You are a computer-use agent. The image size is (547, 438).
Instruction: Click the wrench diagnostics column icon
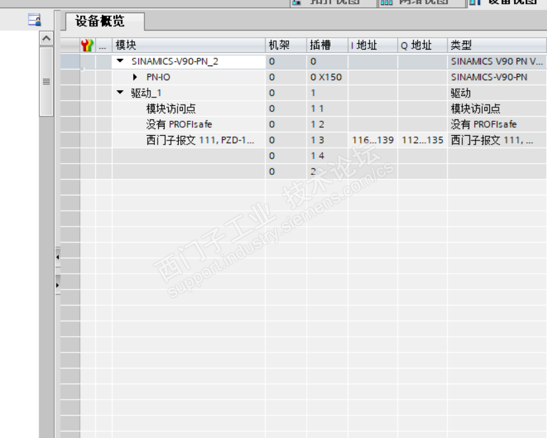pyautogui.click(x=87, y=45)
